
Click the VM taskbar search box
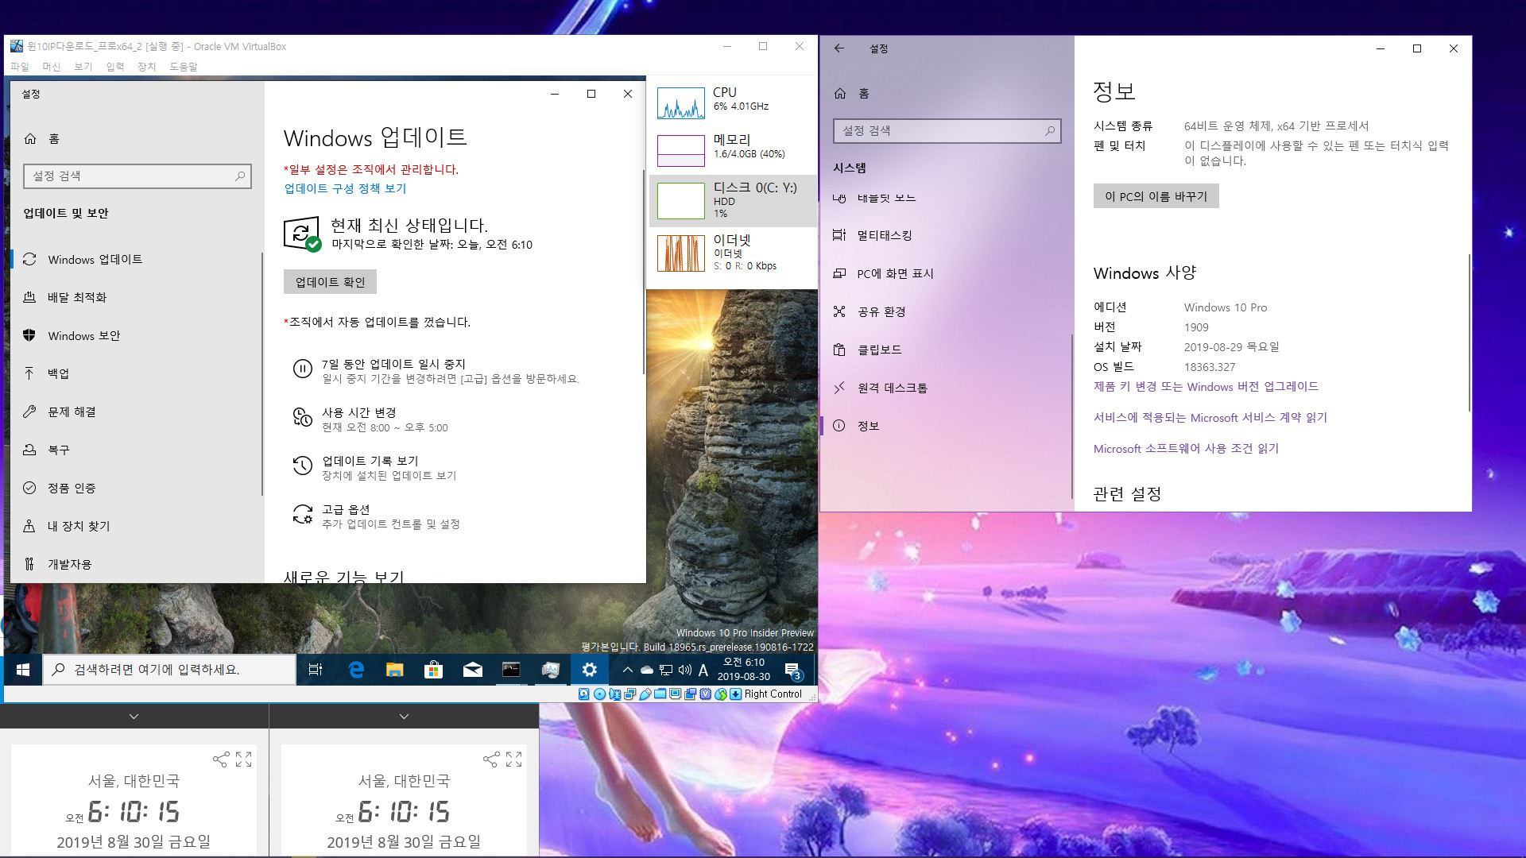169,670
